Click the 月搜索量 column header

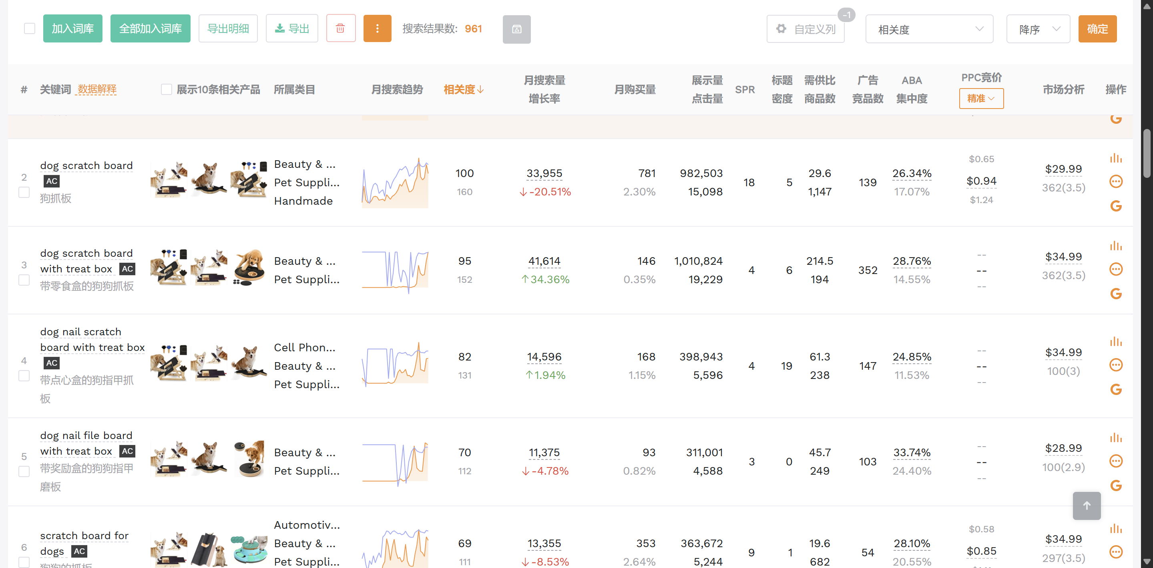544,81
